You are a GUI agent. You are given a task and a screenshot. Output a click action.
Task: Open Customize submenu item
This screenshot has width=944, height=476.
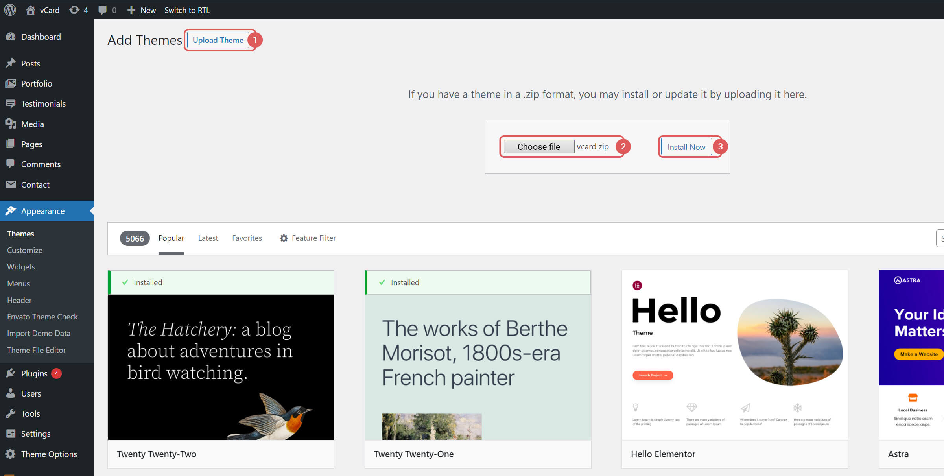(x=25, y=250)
